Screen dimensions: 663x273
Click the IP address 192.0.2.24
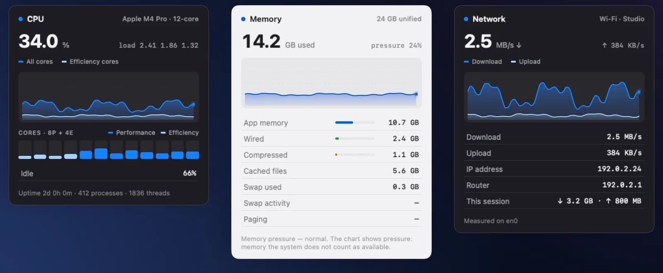(x=619, y=169)
